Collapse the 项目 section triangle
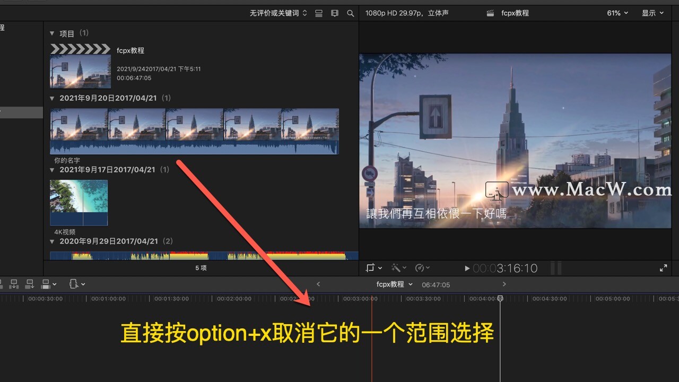679x382 pixels. (x=52, y=33)
